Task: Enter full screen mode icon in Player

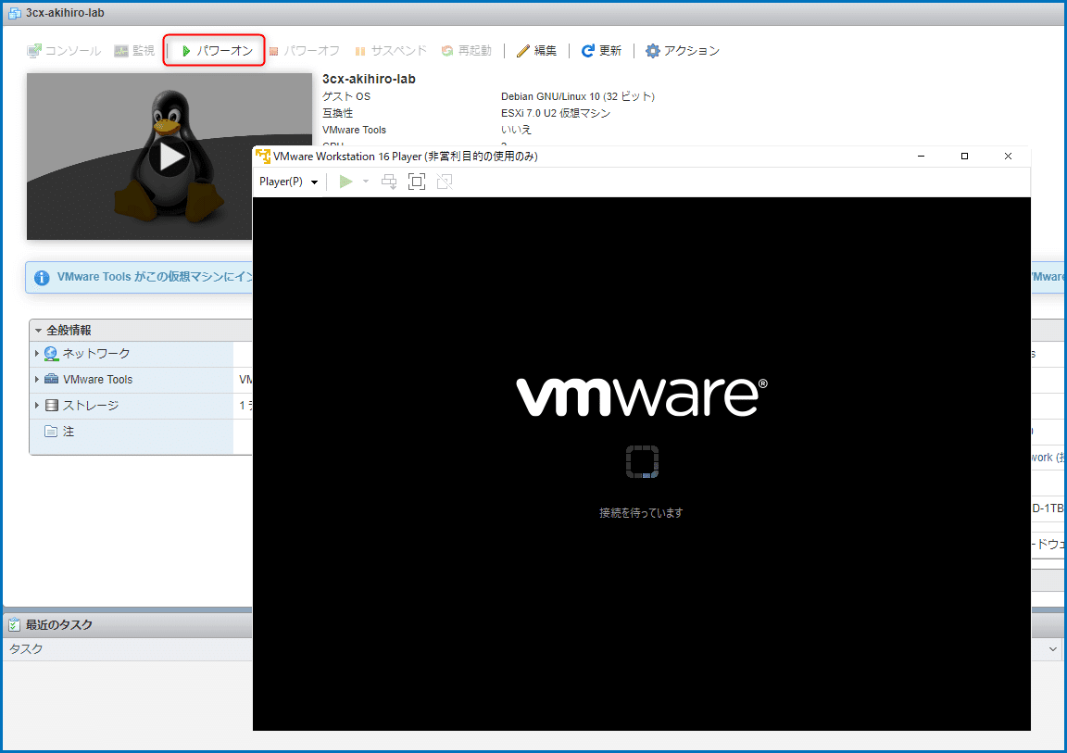Action: (x=417, y=182)
